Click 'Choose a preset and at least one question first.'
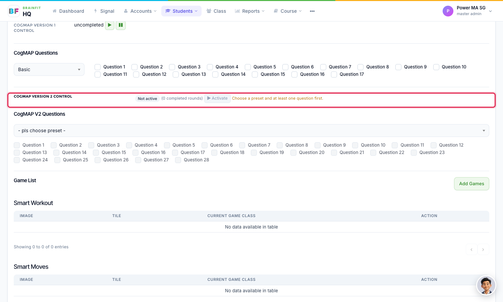 point(278,98)
